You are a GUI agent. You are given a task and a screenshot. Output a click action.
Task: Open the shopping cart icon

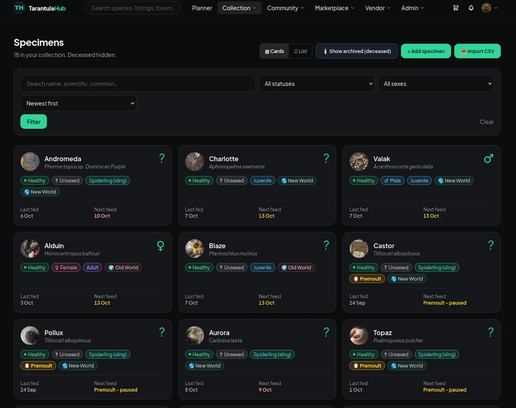pos(456,8)
